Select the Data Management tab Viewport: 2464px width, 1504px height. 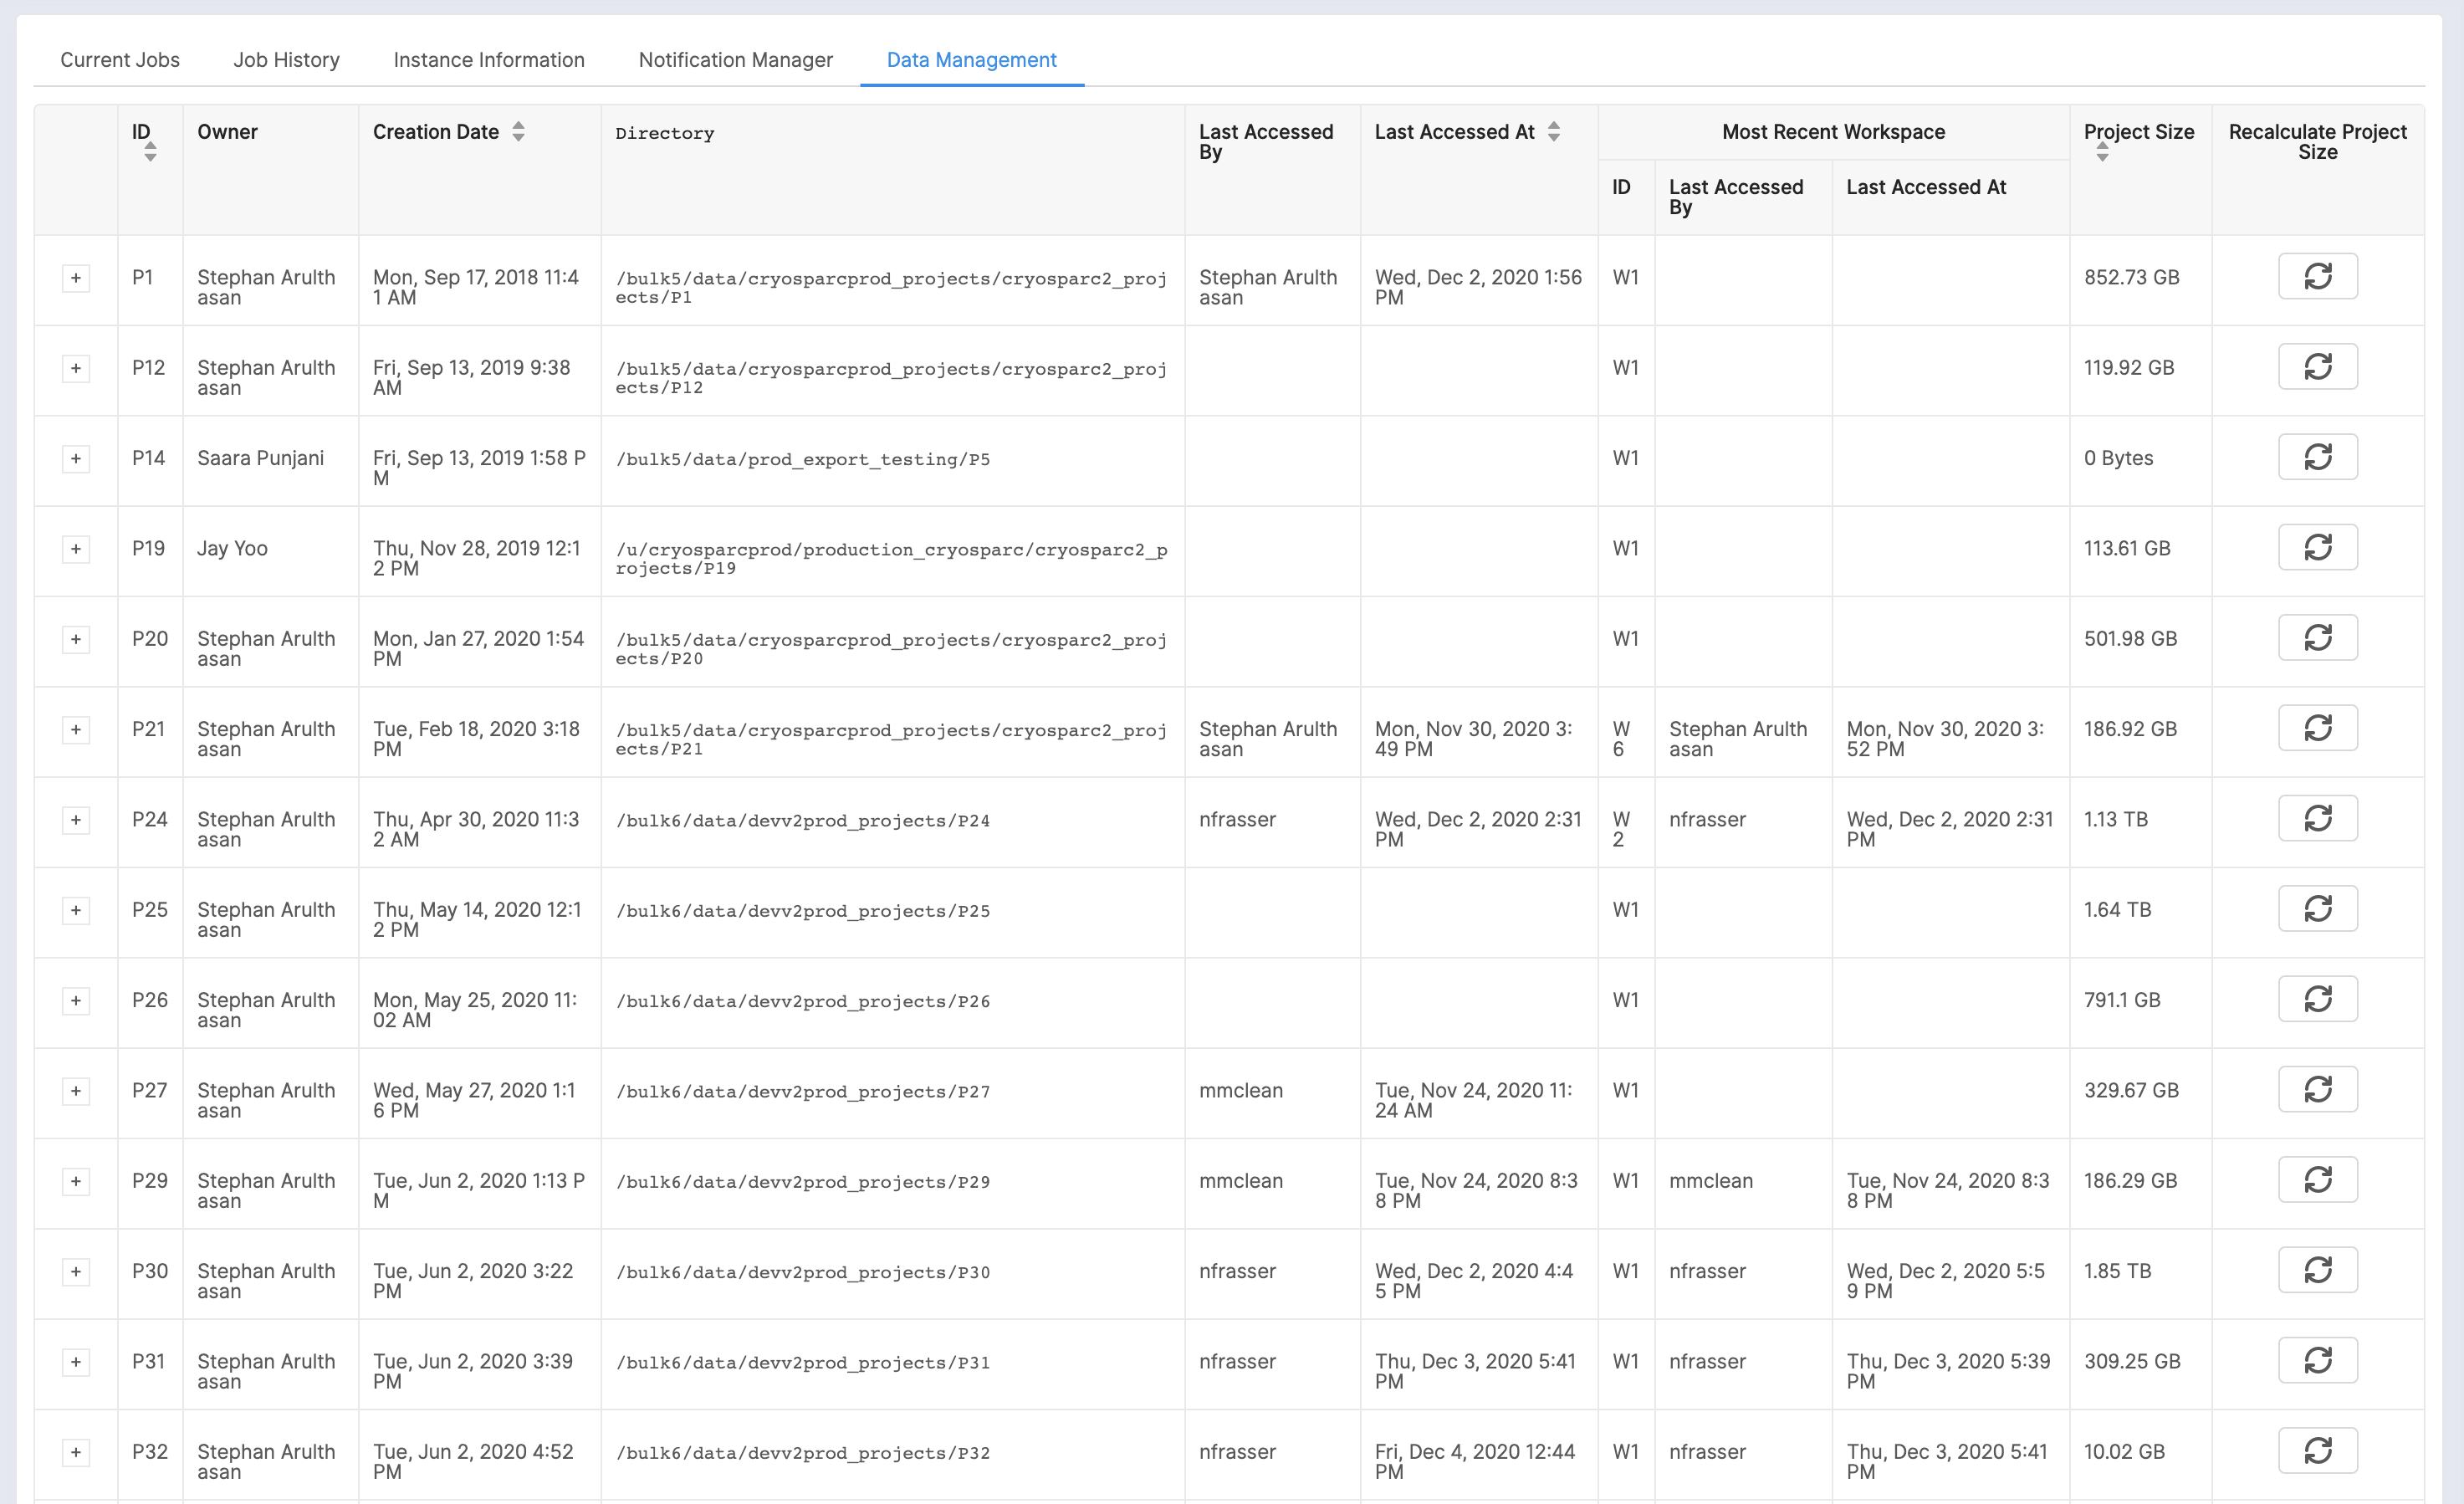972,60
